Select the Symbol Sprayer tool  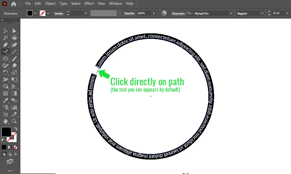(6, 107)
